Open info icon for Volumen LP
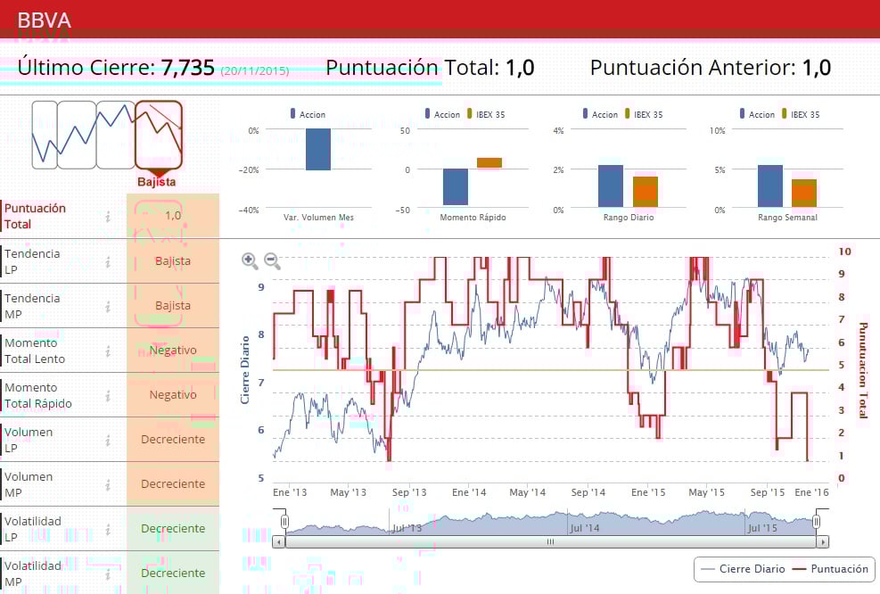The image size is (880, 594). (x=108, y=441)
